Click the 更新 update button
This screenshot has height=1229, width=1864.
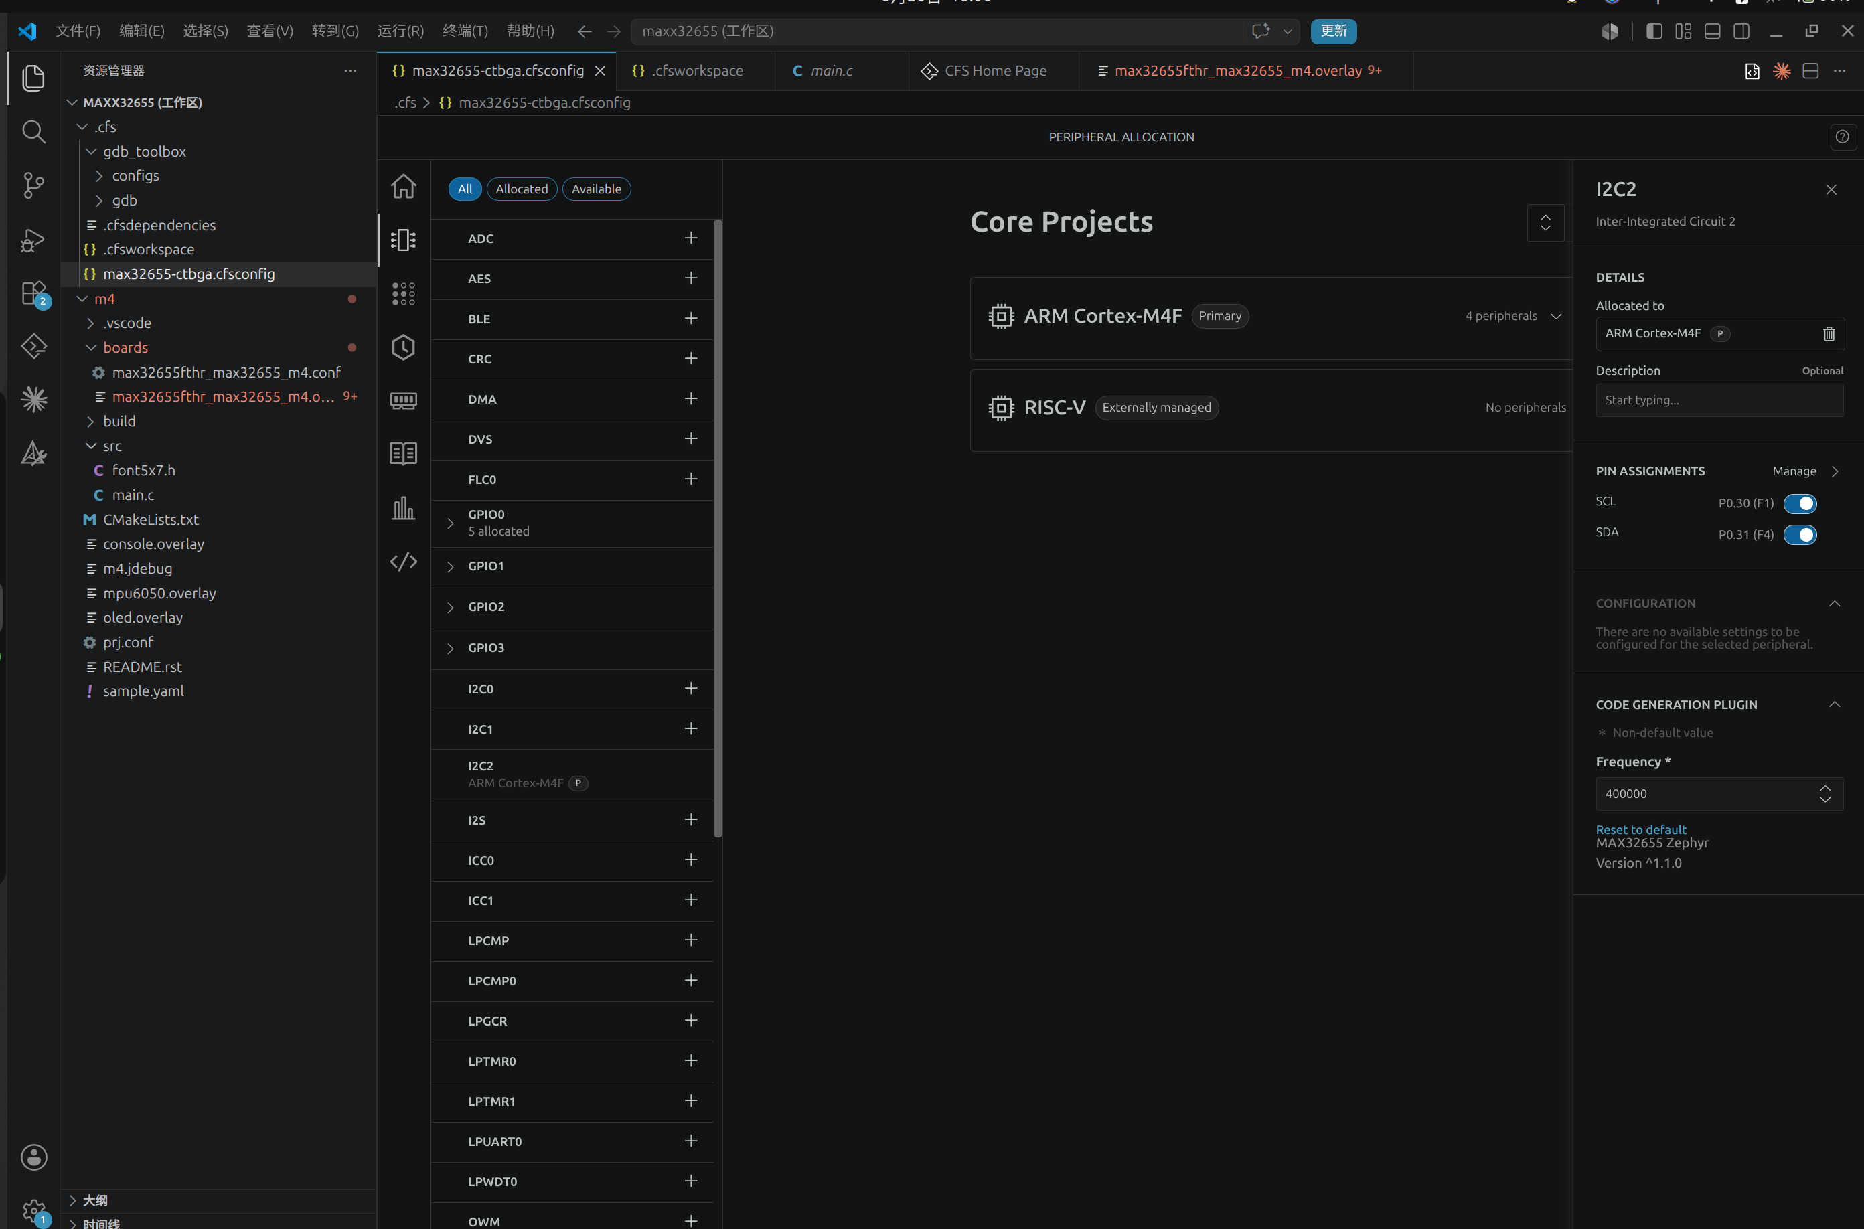point(1333,31)
